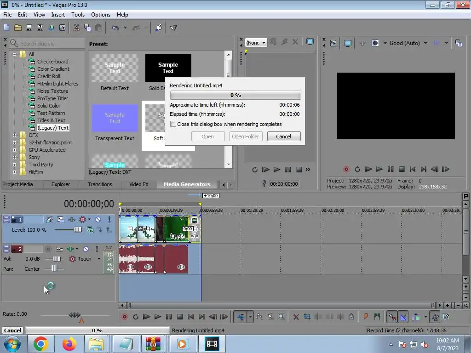471x353 pixels.
Task: Select the Default Text preset thumbnail
Action: pos(115,68)
